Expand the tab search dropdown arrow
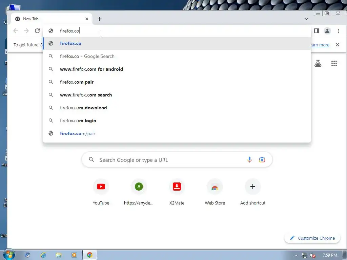347x260 pixels. click(x=306, y=19)
